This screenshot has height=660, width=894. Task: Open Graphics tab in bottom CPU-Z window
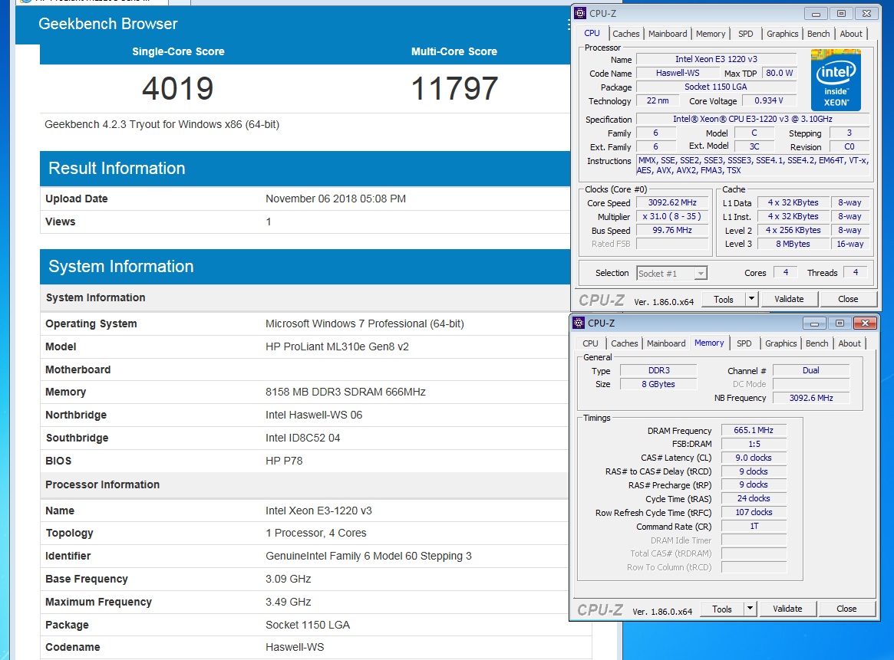(x=780, y=343)
